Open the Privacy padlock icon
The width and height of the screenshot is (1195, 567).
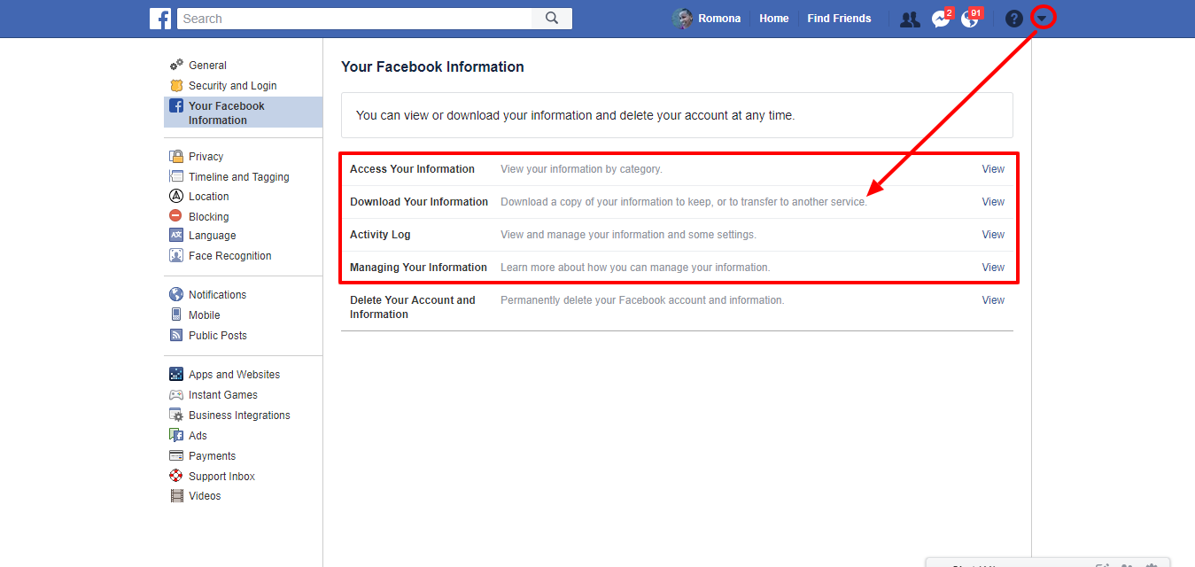(176, 157)
